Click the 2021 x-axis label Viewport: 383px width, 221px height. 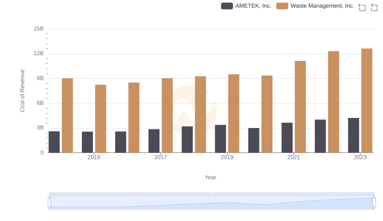tap(293, 157)
